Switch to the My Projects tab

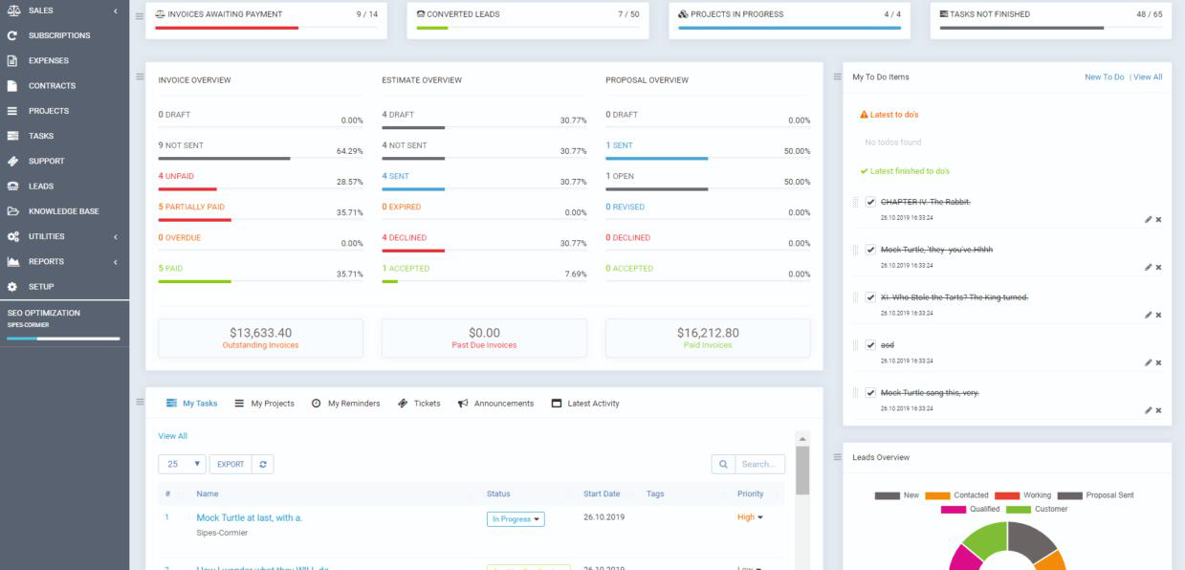coord(265,403)
